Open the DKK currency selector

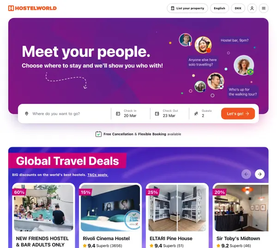click(238, 8)
